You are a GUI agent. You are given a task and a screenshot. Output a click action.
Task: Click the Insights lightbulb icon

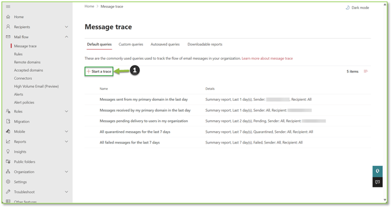tap(8, 152)
